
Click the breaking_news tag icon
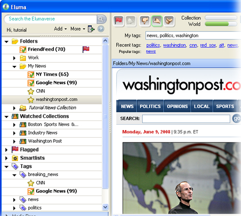(23, 174)
